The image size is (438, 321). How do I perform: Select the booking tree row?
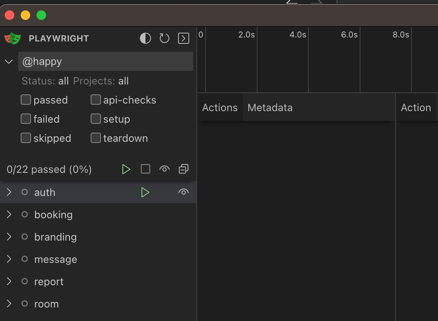(98, 215)
